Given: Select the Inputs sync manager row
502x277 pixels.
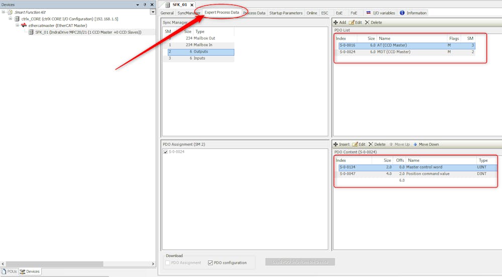Looking at the screenshot, I should tap(198, 59).
